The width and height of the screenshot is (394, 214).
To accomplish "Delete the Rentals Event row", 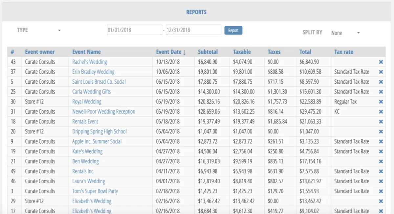I will pos(381,122).
